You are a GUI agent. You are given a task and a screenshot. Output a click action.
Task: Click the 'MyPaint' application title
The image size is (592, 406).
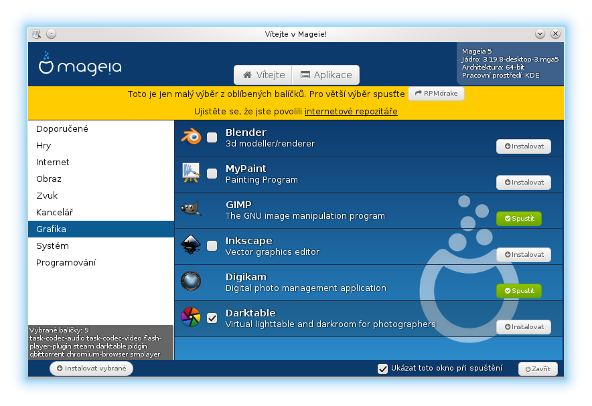click(246, 169)
